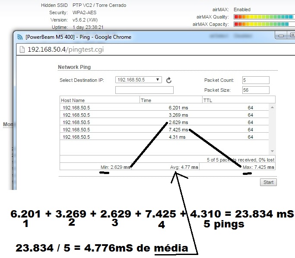Click the Time column header
The image size is (295, 258).
pos(171,100)
